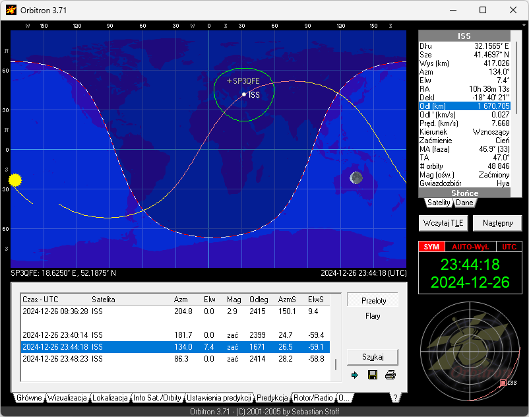Screen dimensions: 529x417
Task: Click the green 2024-12-26 date display
Action: [x=470, y=282]
